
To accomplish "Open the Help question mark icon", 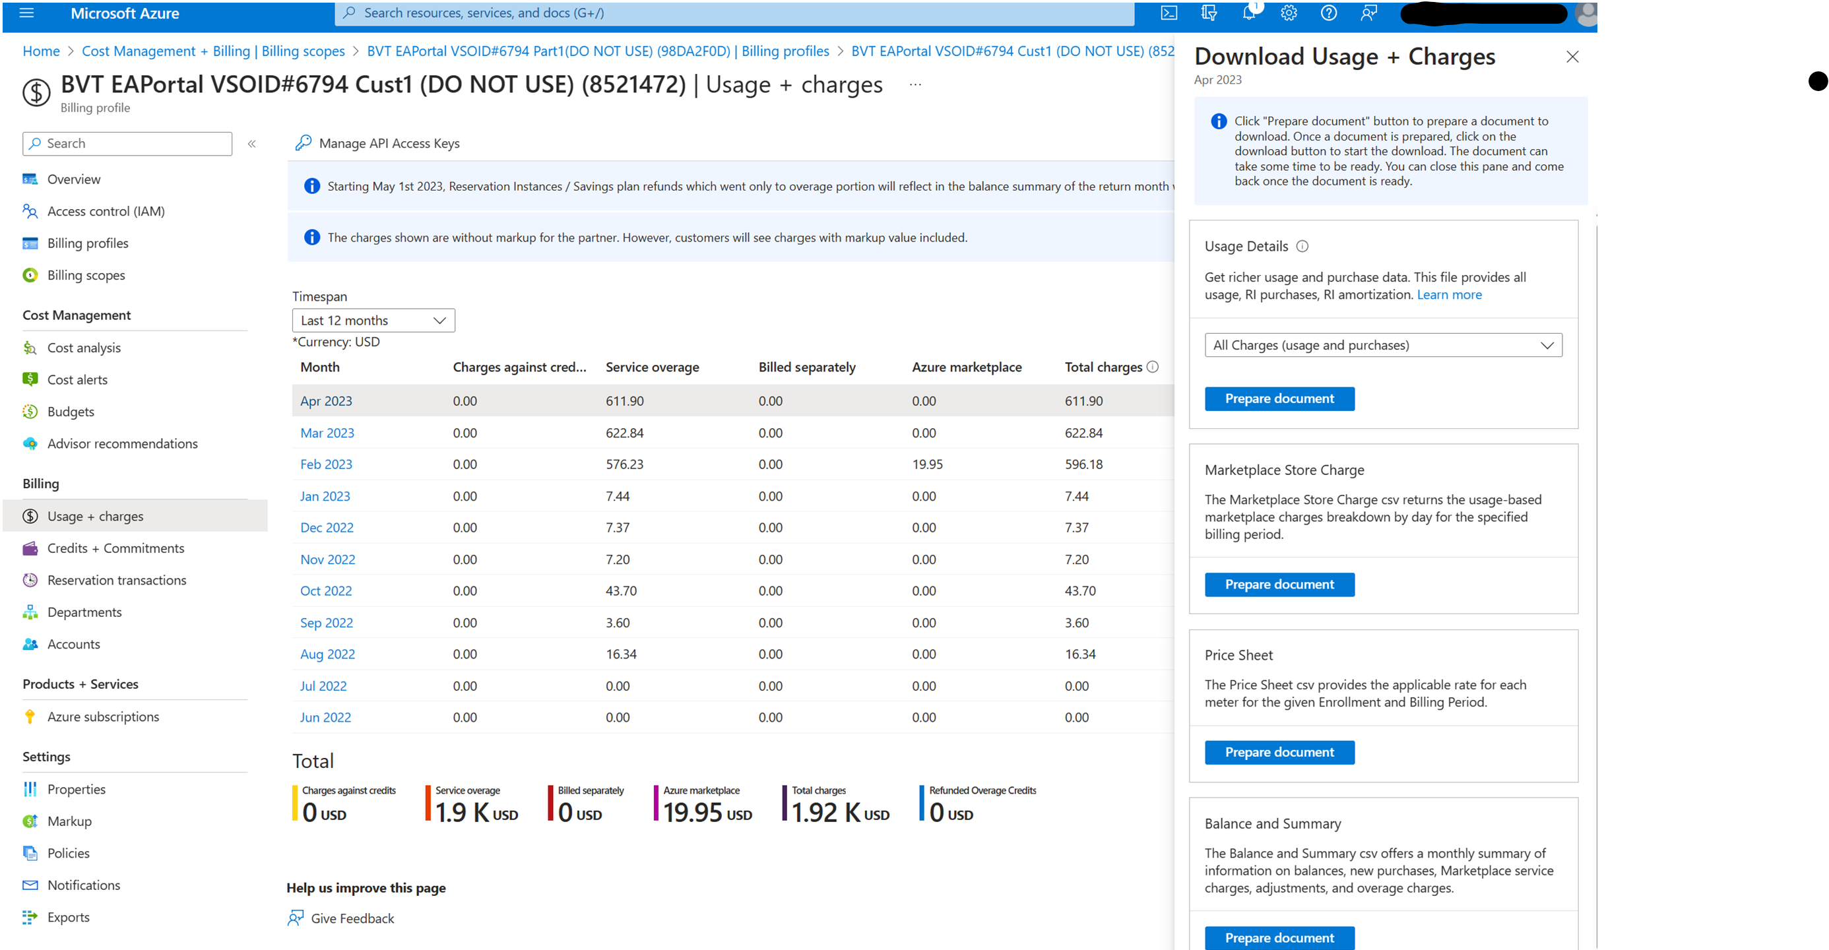I will click(1328, 13).
